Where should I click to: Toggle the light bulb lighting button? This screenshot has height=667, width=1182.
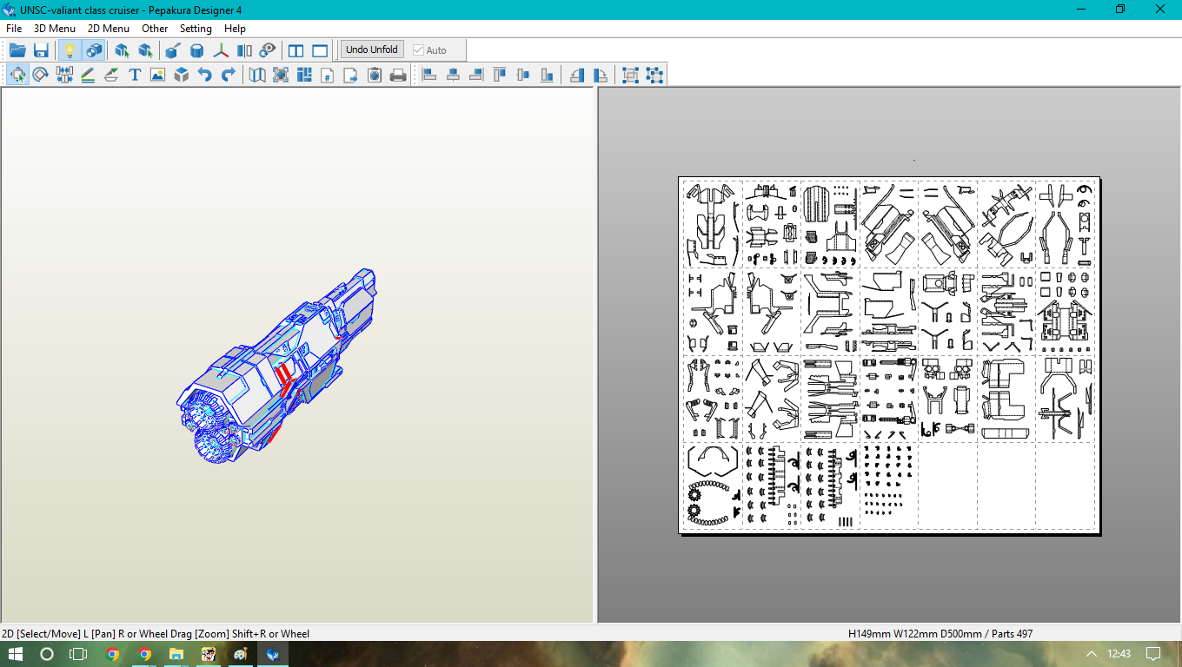tap(70, 50)
